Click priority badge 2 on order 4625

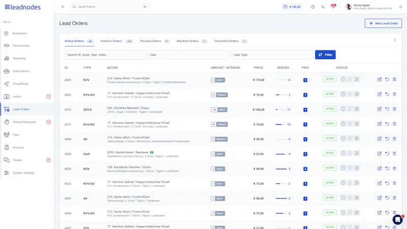tap(305, 169)
